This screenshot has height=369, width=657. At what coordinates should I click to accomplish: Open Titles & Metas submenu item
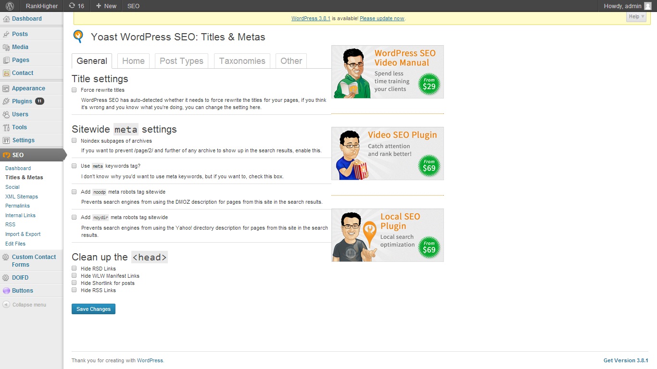pos(24,177)
